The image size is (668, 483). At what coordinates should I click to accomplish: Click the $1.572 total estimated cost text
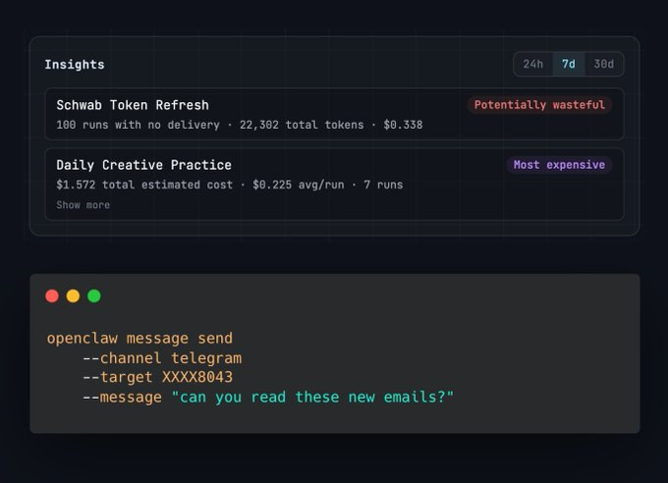tap(144, 185)
